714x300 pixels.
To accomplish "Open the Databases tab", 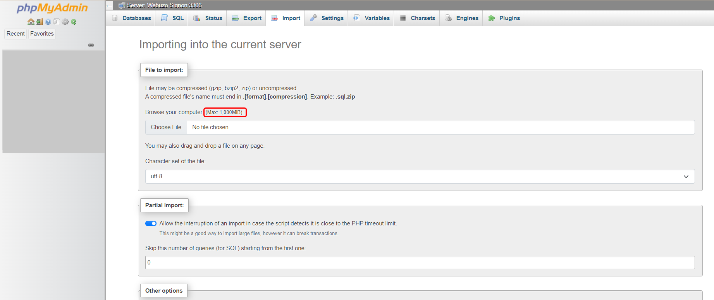I will [x=131, y=18].
